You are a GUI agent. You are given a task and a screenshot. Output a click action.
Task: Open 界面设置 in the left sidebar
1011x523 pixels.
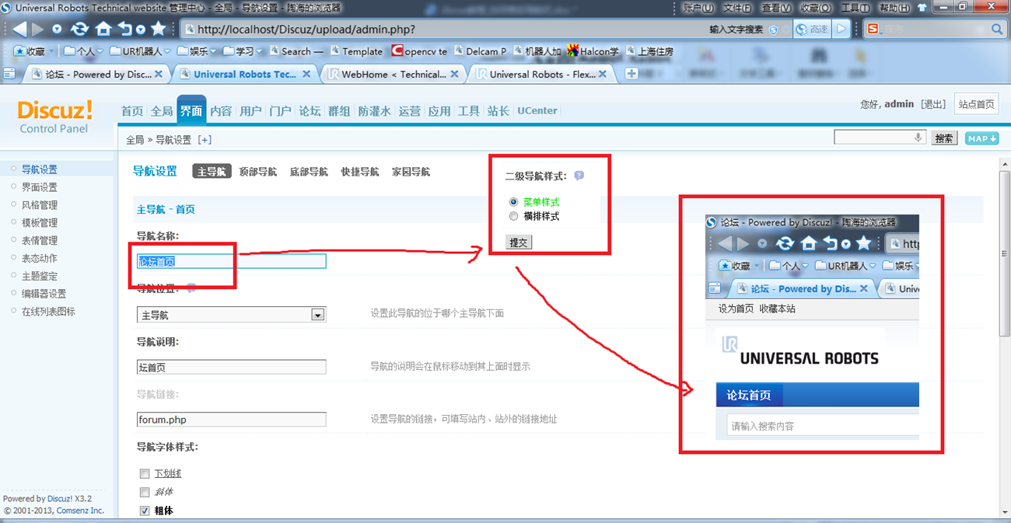[39, 187]
